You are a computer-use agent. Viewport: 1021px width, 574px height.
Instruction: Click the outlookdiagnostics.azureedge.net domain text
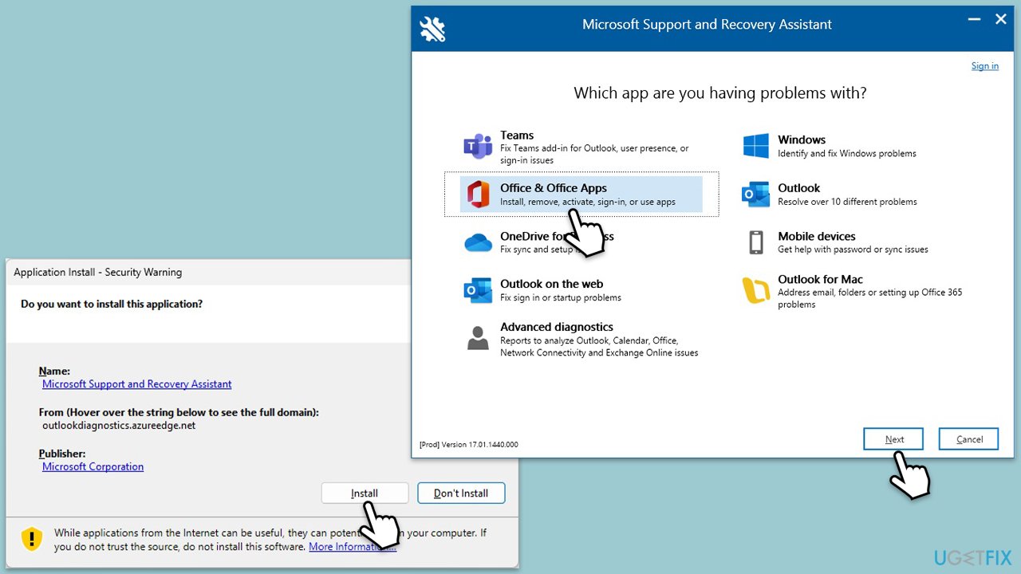pos(119,426)
